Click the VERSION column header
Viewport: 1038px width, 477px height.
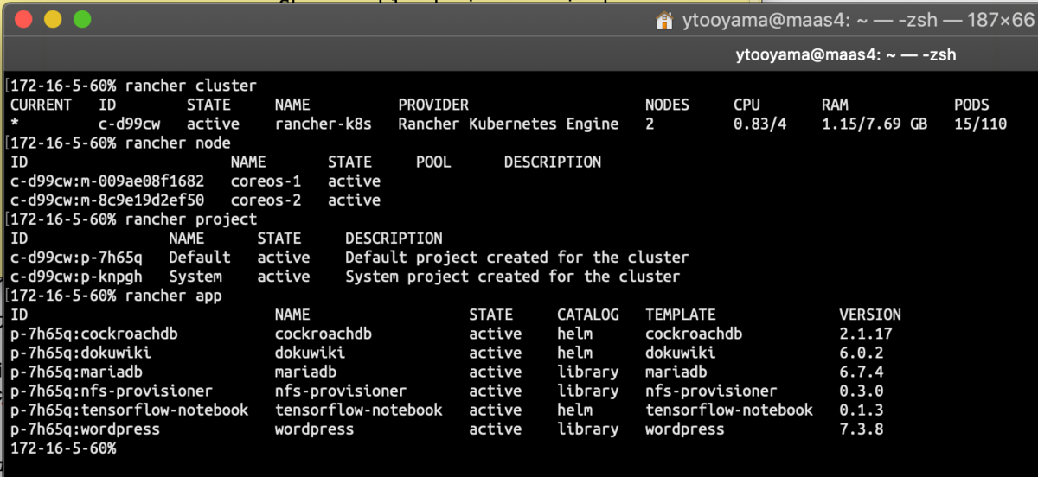pyautogui.click(x=870, y=315)
